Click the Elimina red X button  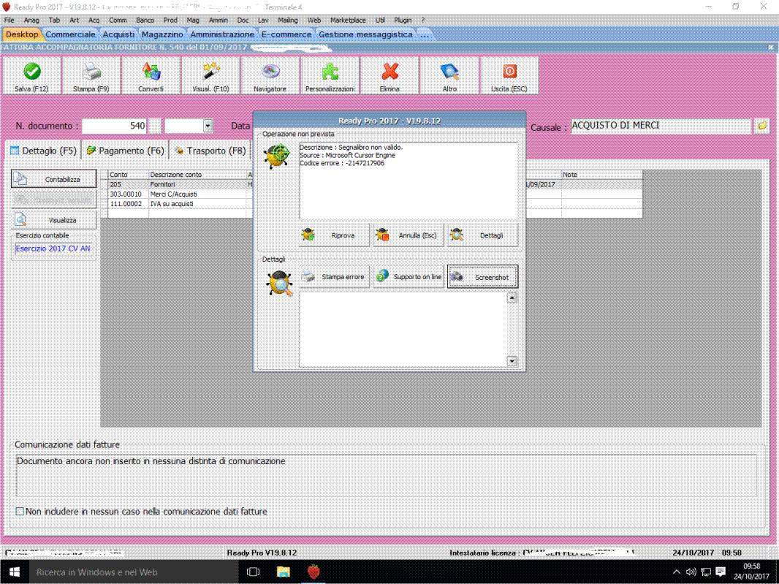(x=389, y=75)
